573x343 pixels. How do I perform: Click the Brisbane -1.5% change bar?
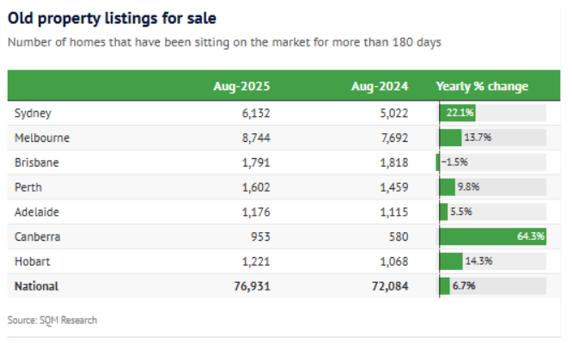[437, 162]
